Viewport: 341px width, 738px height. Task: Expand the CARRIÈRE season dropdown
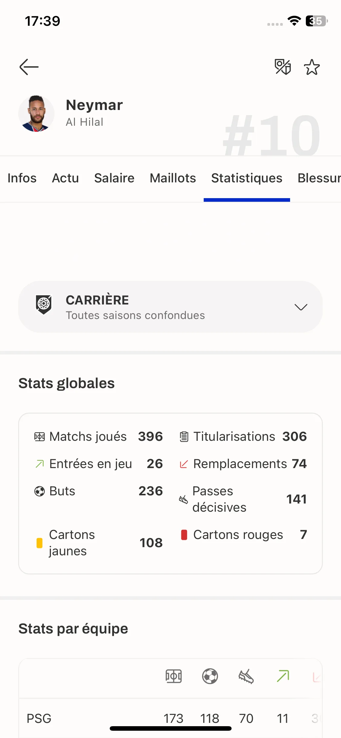[170, 307]
